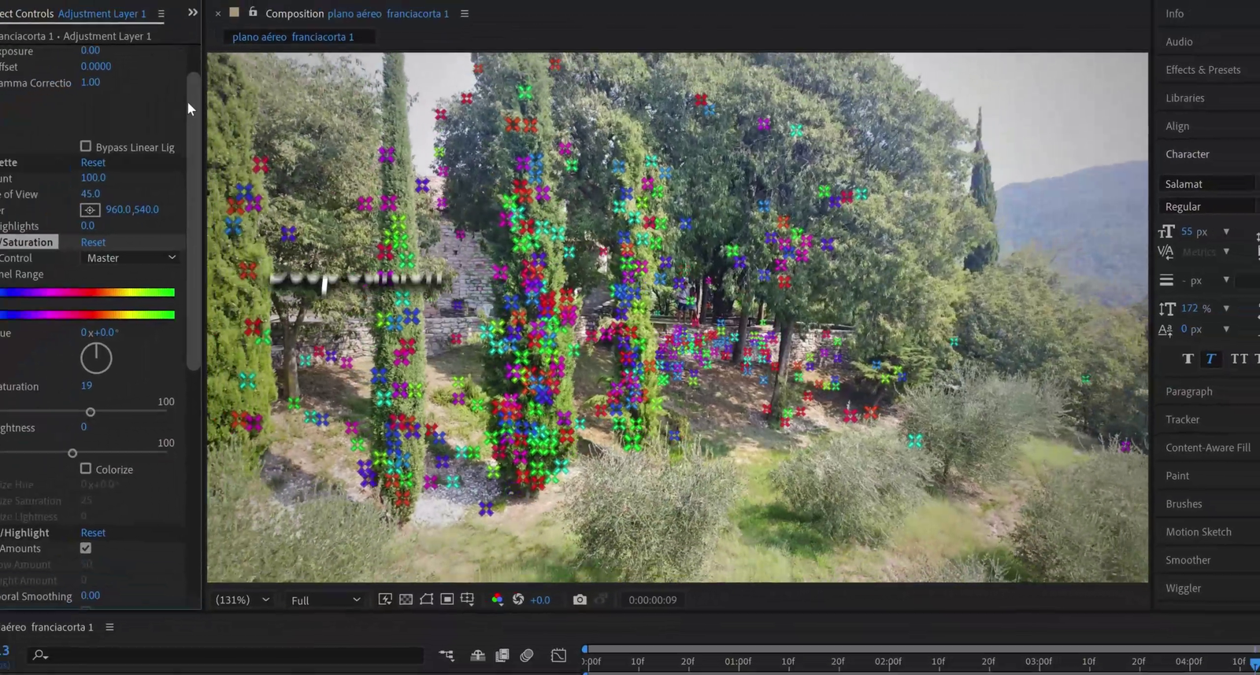Image resolution: width=1260 pixels, height=675 pixels.
Task: Open the Graph Editor in the timeline
Action: coord(558,655)
